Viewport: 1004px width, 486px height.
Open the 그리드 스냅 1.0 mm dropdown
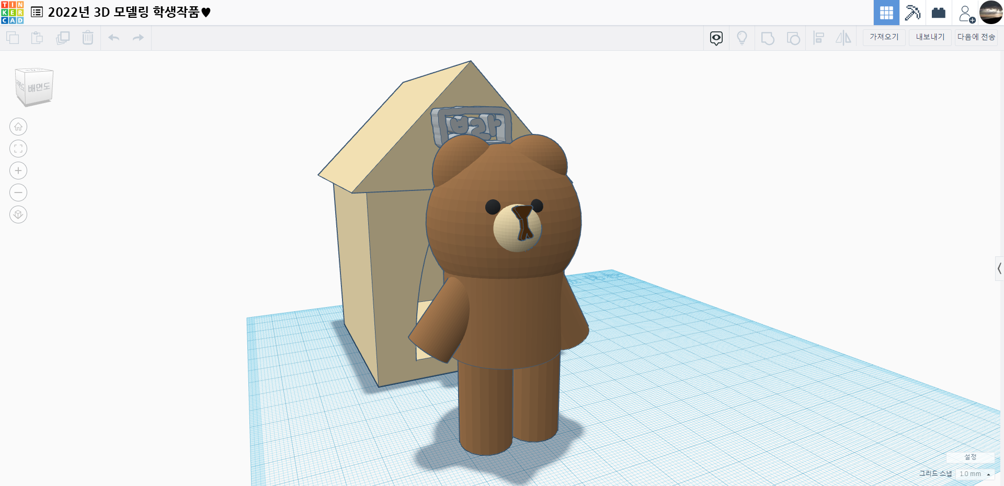click(x=975, y=474)
